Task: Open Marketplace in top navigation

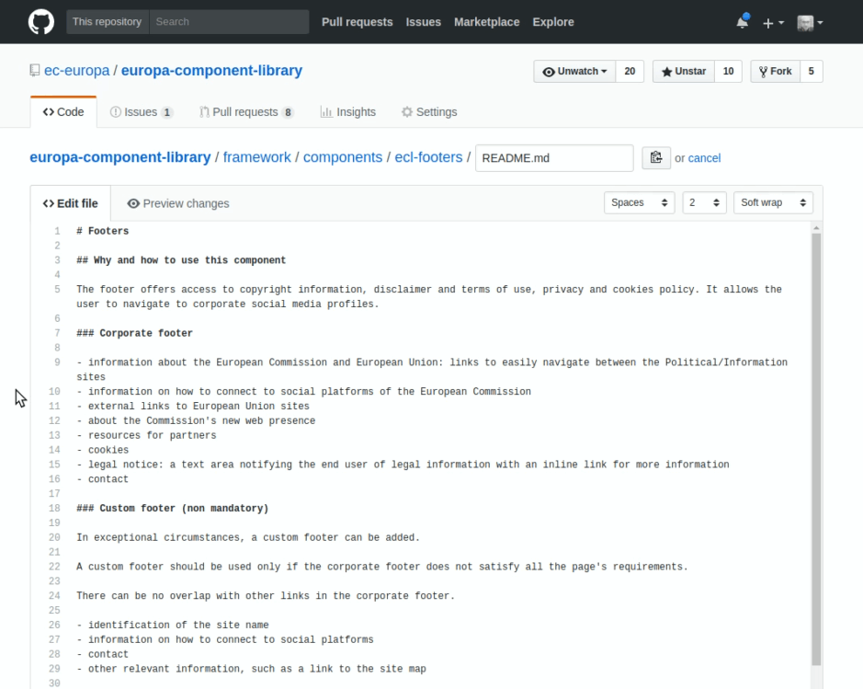Action: [486, 22]
